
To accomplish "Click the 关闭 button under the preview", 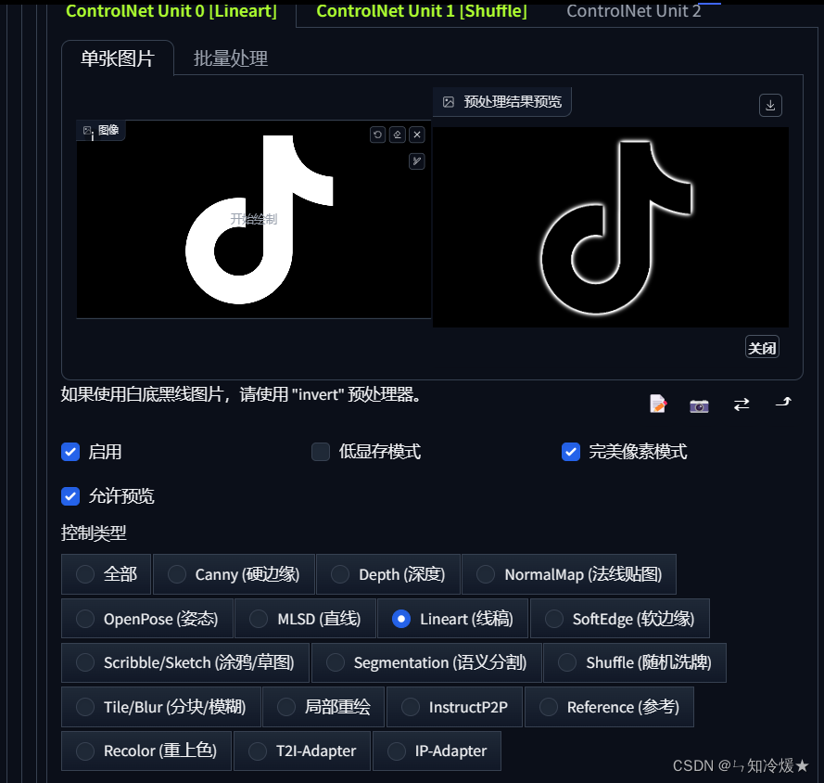I will tap(762, 348).
